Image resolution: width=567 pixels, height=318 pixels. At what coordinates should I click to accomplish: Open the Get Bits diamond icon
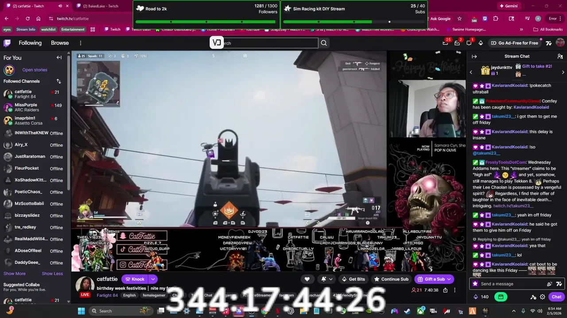482,43
